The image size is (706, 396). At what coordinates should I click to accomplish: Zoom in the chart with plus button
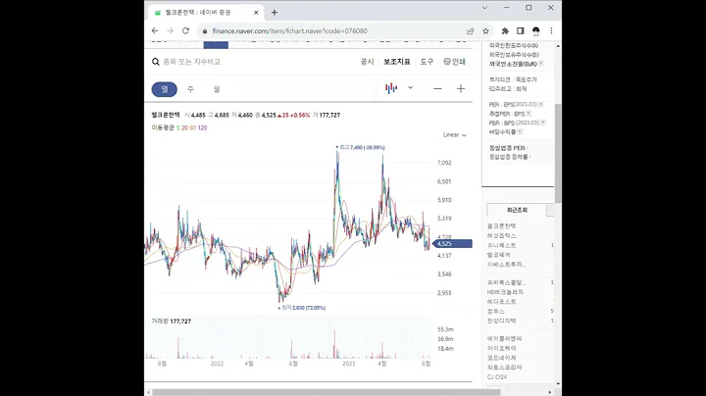(x=461, y=88)
